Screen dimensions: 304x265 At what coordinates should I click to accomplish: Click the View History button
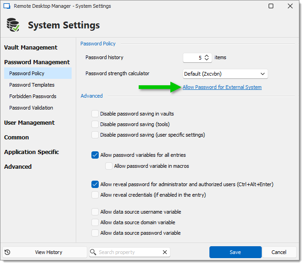tap(45, 252)
